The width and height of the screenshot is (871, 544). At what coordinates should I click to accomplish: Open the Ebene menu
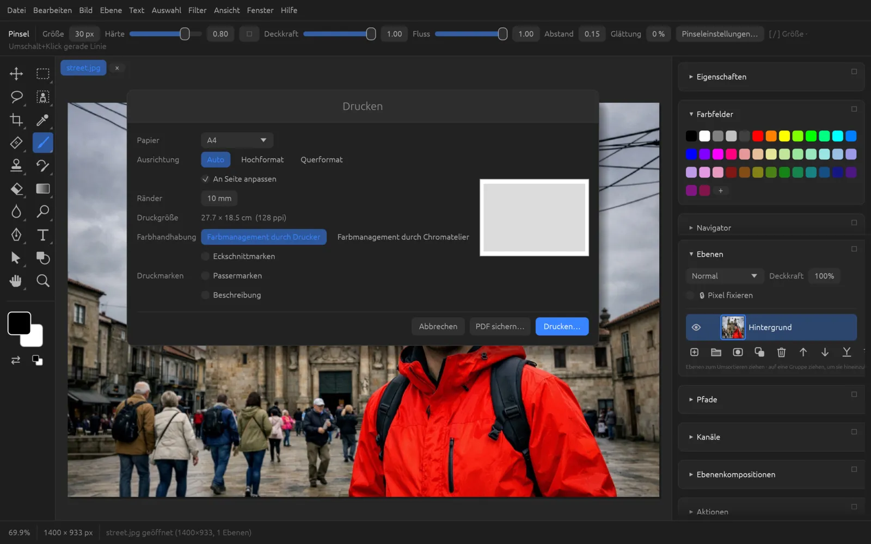(111, 10)
